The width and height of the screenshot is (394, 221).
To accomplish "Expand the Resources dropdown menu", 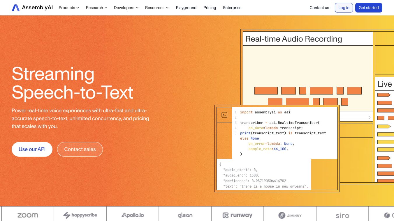I will click(x=157, y=8).
